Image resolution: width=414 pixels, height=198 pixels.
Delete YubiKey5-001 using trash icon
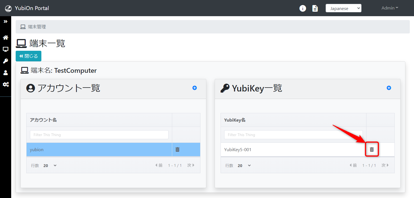click(372, 149)
